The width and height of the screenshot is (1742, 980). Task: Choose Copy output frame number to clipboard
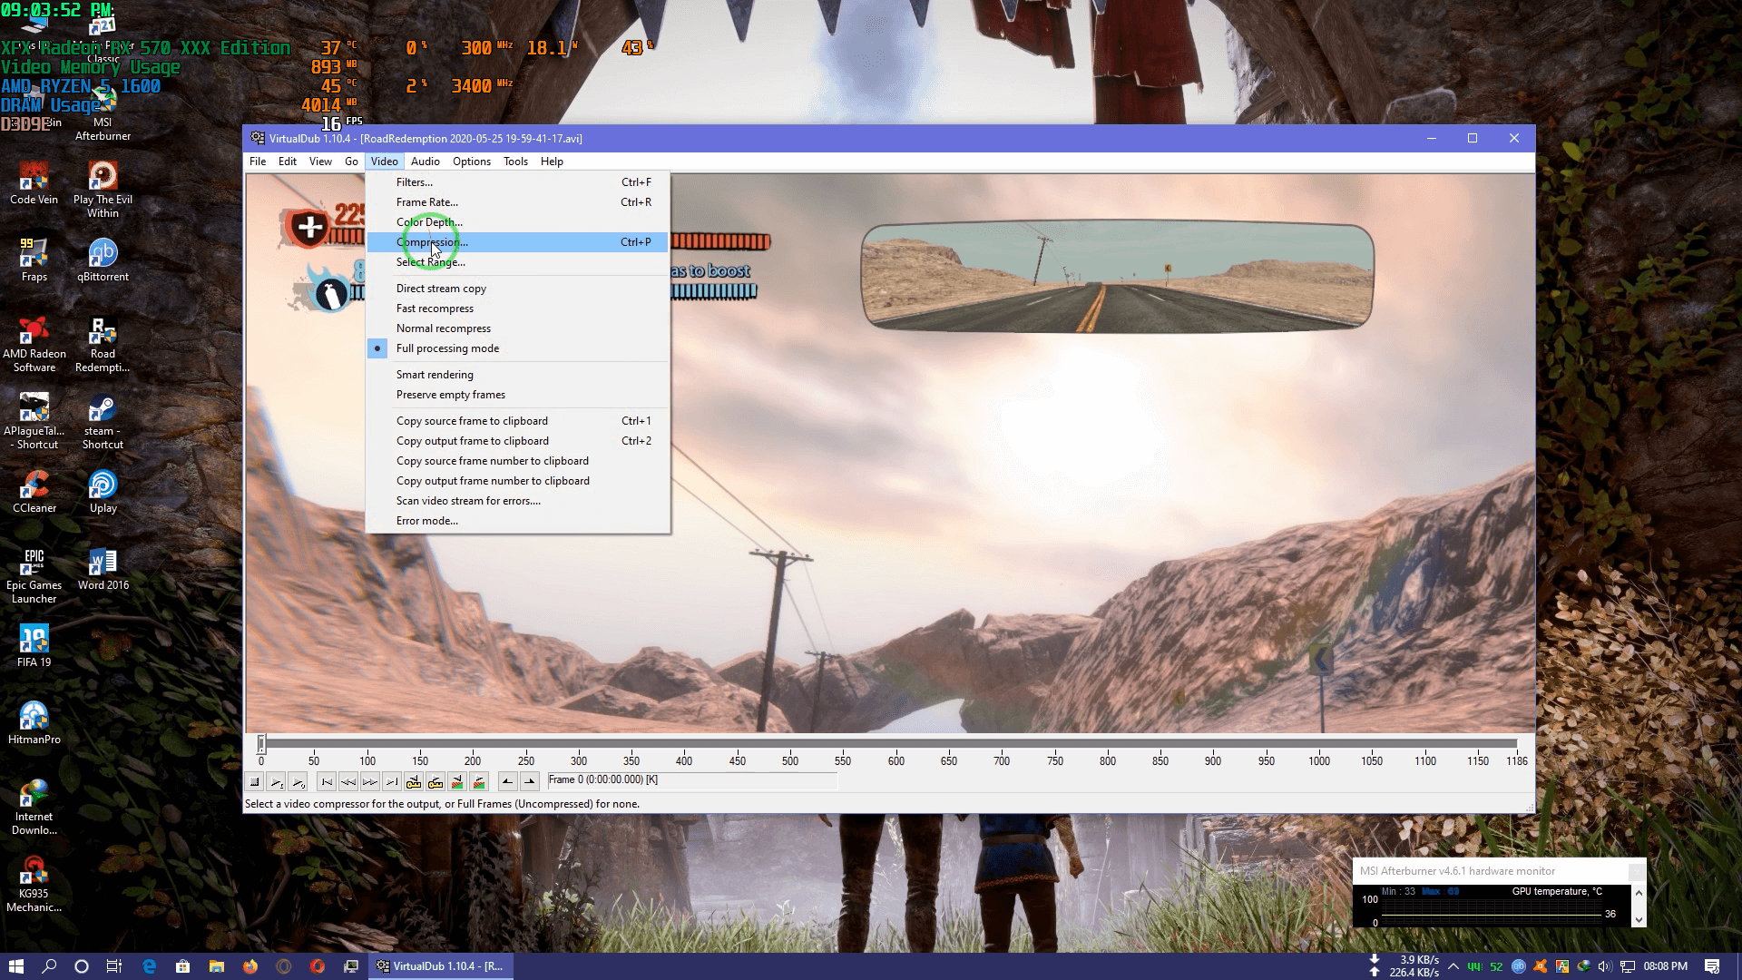tap(517, 481)
